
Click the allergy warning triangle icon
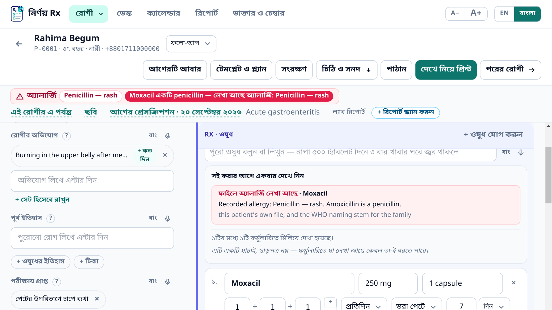[x=20, y=96]
